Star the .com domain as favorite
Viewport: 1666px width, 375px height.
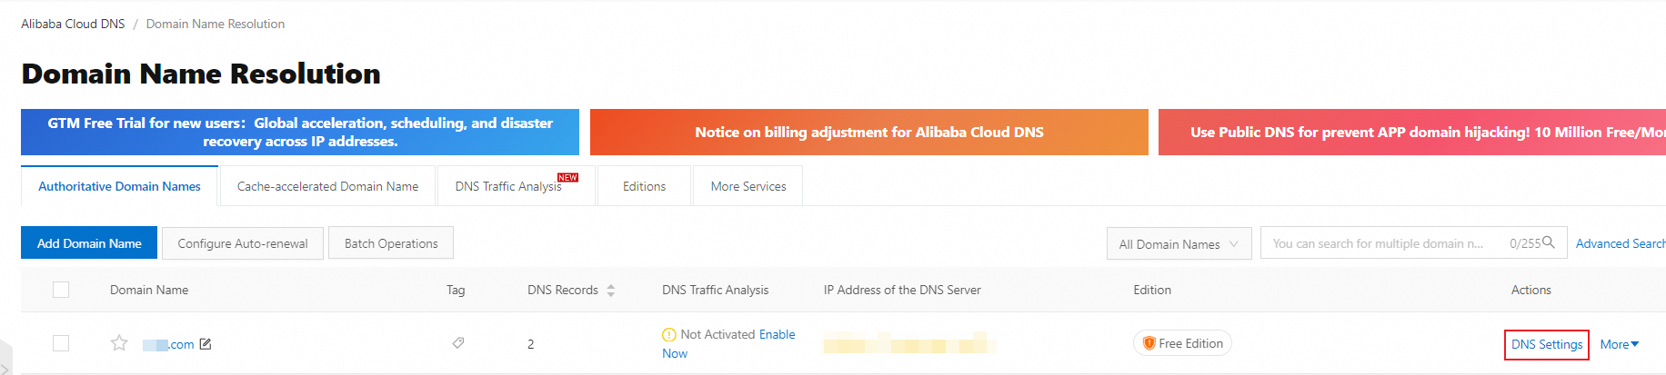pos(119,343)
